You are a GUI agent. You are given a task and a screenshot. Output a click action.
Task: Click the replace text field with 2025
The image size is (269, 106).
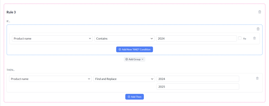pos(198,87)
